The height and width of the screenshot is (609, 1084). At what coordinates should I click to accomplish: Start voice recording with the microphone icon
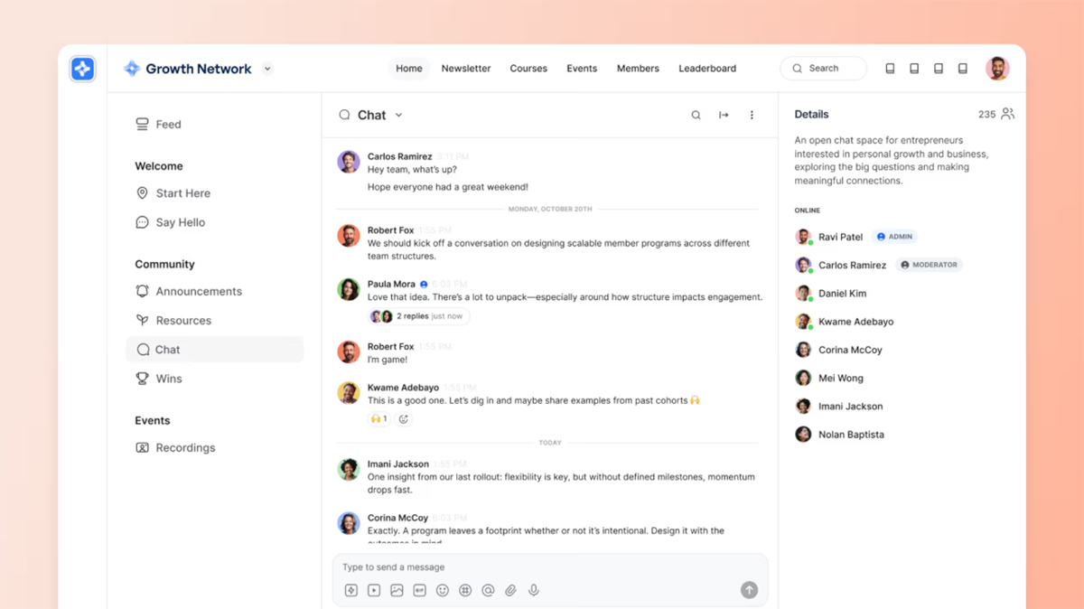534,590
